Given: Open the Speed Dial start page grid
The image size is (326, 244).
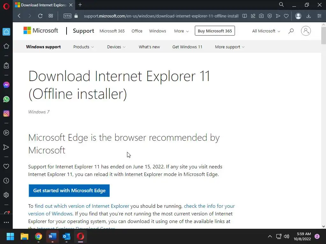Looking at the screenshot, I should [51, 16].
